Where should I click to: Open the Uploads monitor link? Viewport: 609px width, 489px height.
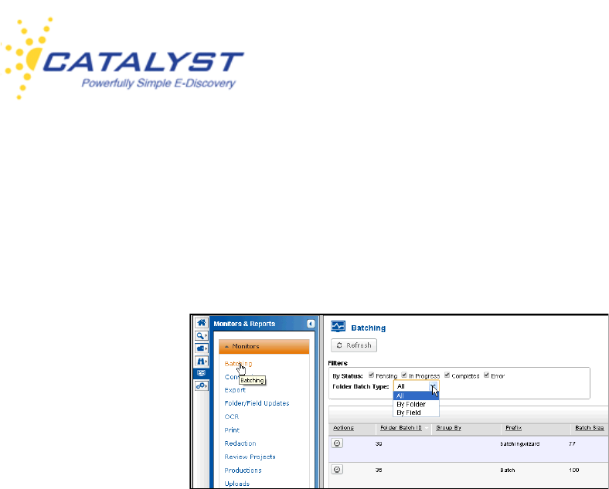tap(237, 484)
